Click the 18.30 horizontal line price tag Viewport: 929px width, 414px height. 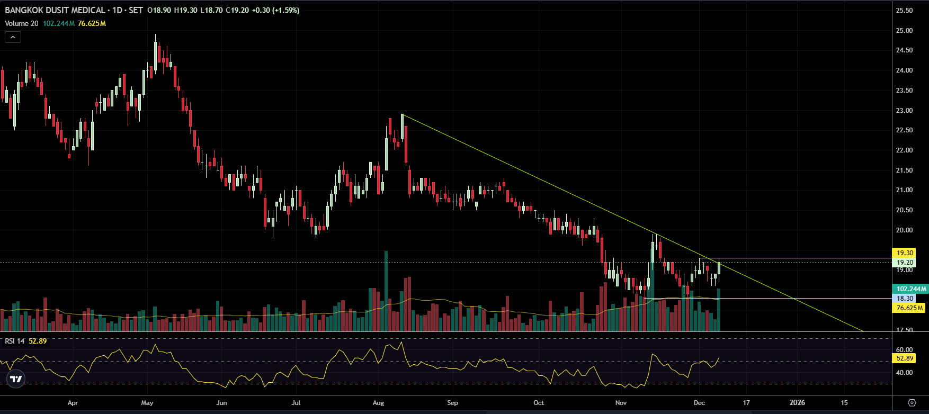point(905,299)
